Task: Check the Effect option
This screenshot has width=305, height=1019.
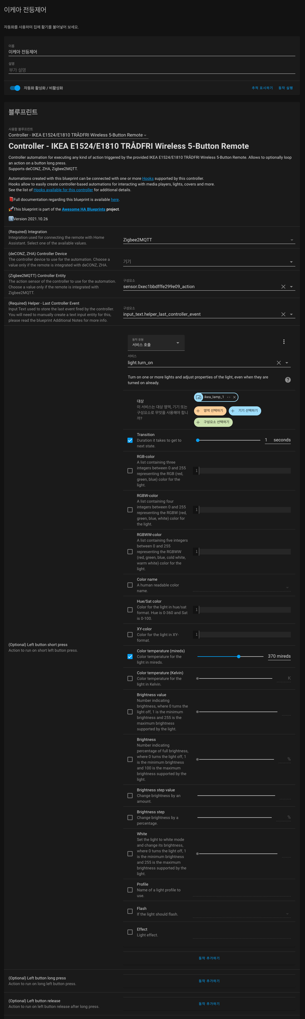Action: pos(130,932)
